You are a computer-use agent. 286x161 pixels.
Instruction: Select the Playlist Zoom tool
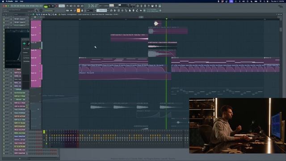tap(54, 14)
